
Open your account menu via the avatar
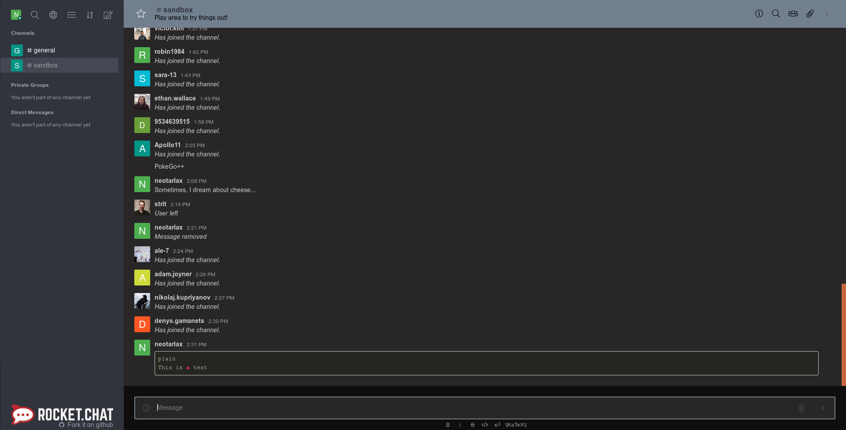[16, 15]
